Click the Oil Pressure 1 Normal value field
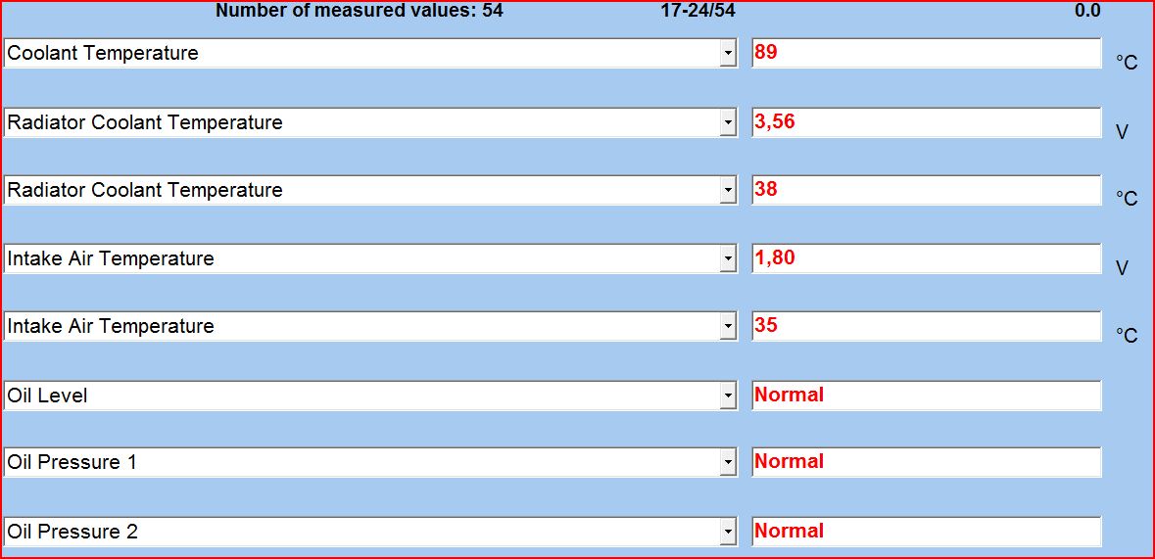Viewport: 1155px width, 559px height. [x=926, y=462]
